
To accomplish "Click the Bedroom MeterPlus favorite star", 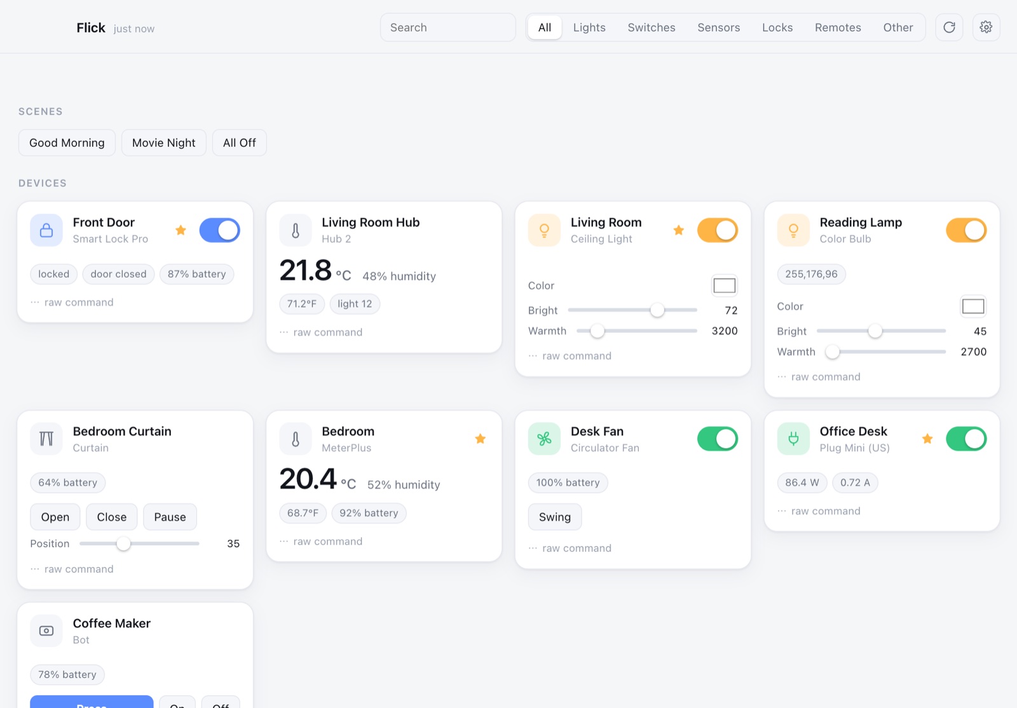I will 481,439.
